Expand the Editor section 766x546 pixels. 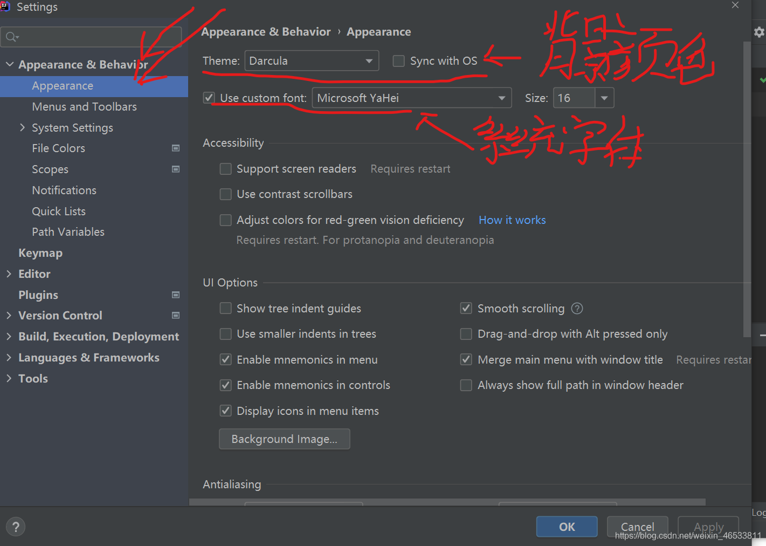click(9, 274)
